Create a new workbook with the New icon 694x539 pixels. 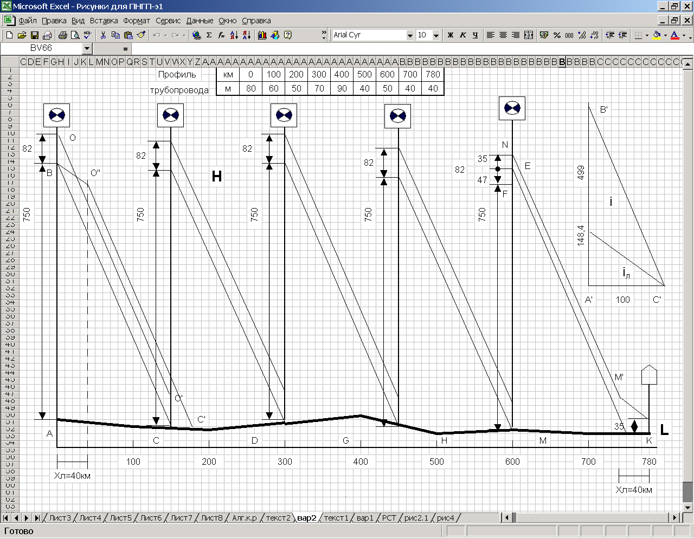[9, 35]
